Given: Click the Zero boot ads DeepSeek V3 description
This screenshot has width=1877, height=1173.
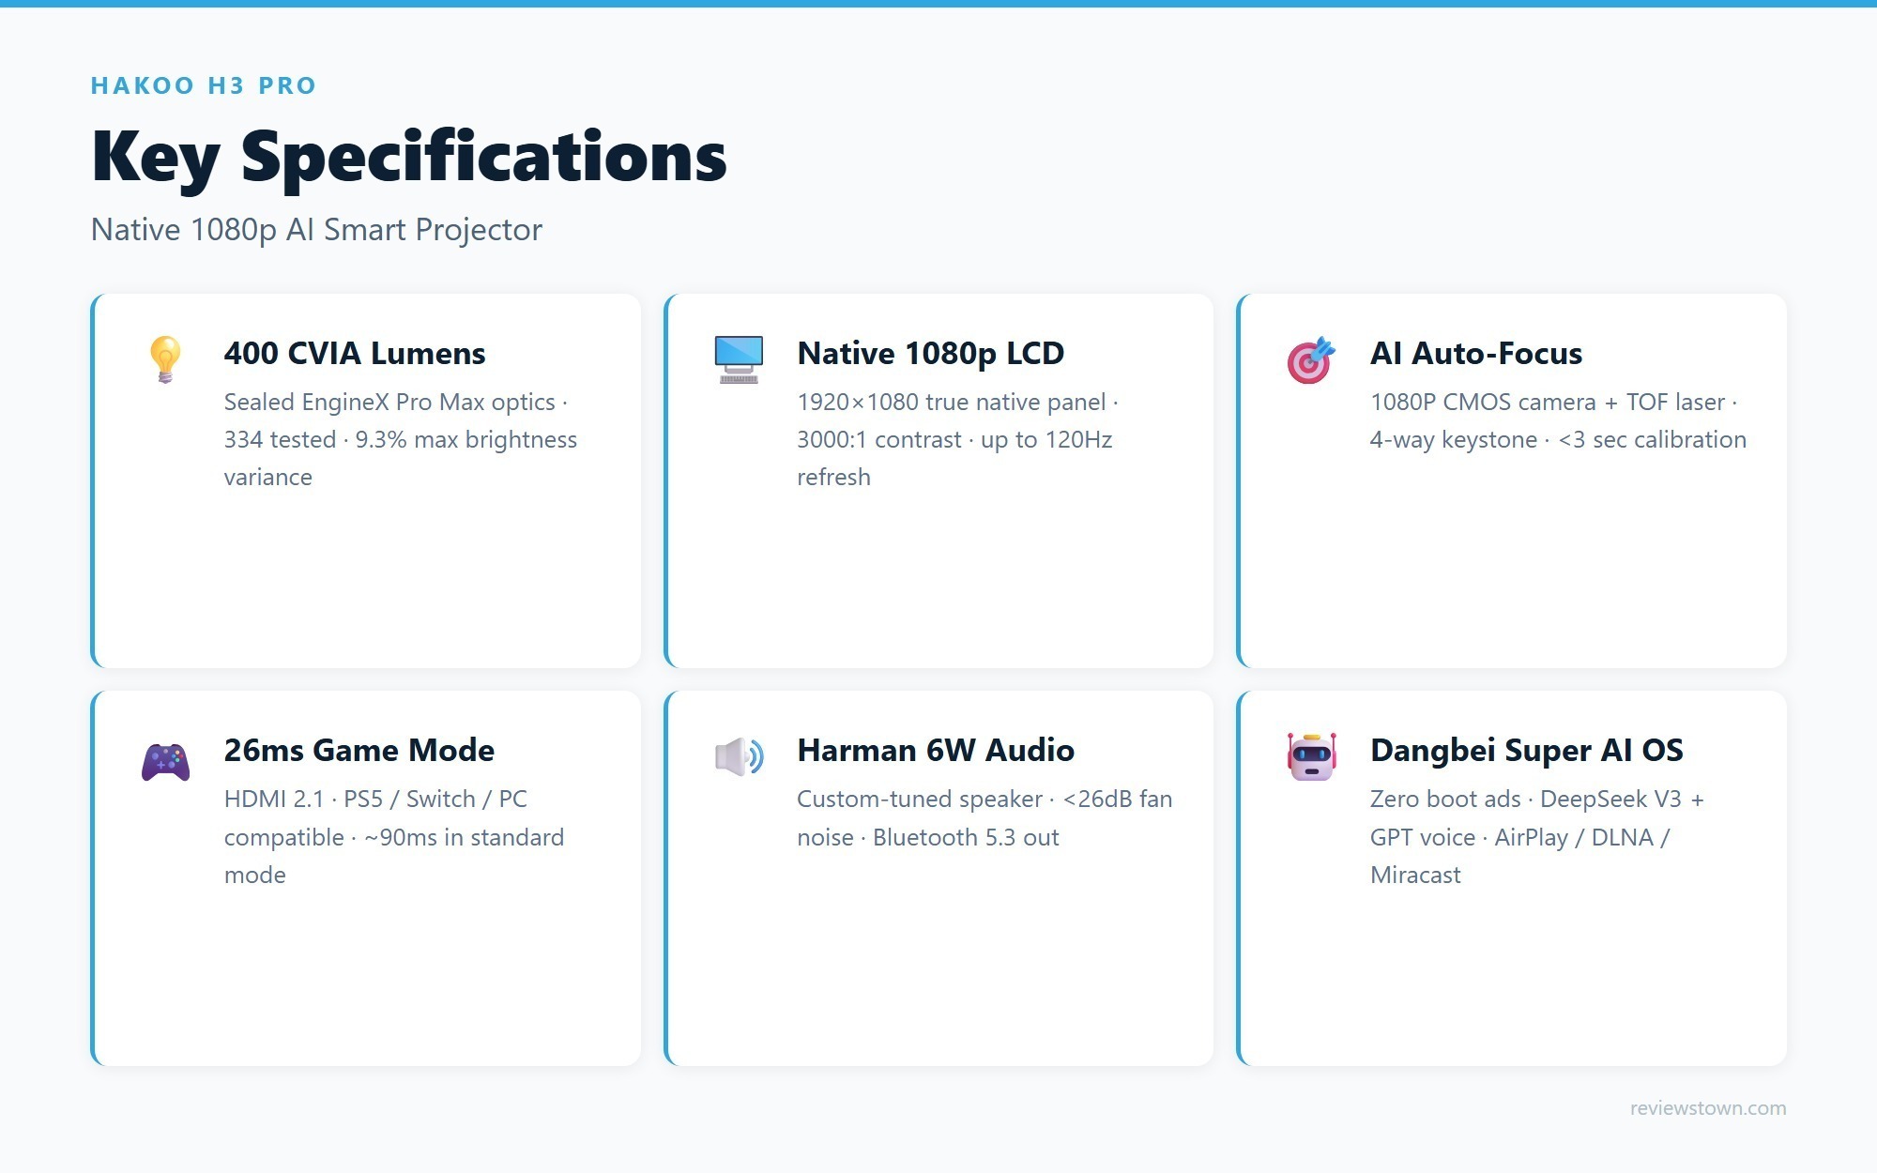Looking at the screenshot, I should 1537,837.
